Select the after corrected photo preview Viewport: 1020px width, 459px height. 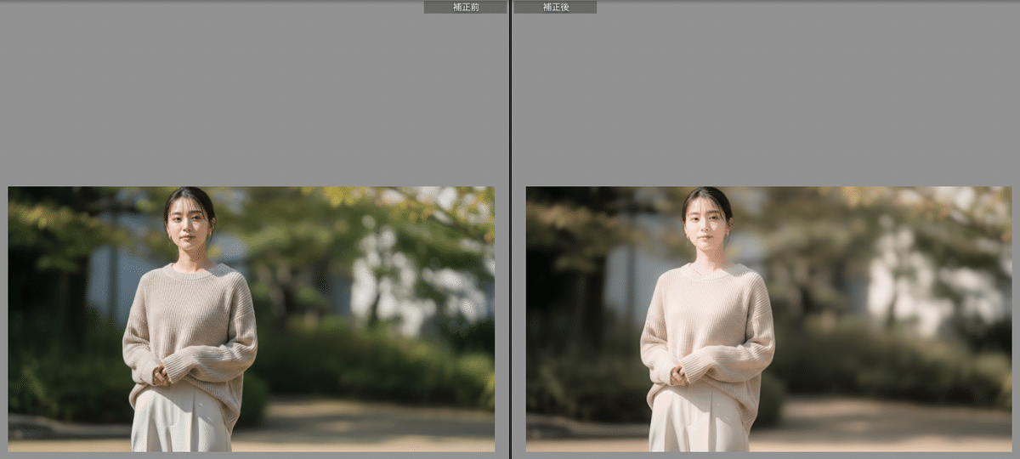point(769,319)
